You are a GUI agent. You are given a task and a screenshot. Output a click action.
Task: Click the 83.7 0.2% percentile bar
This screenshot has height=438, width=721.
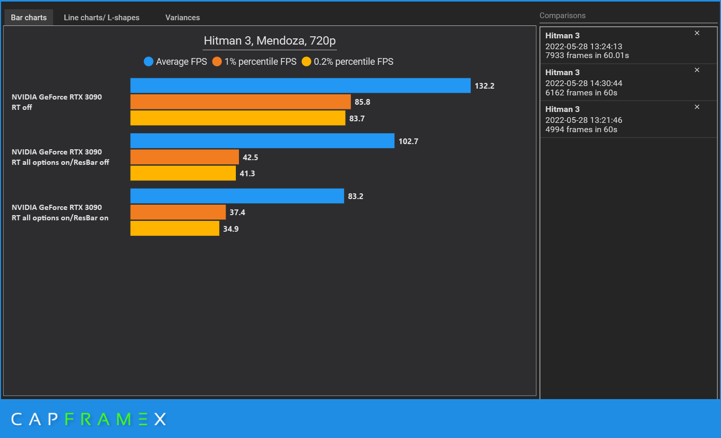pos(238,118)
